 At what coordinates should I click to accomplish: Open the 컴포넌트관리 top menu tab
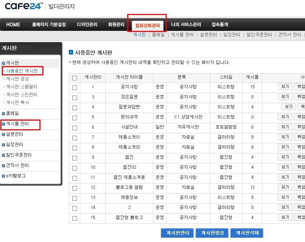pos(148,25)
